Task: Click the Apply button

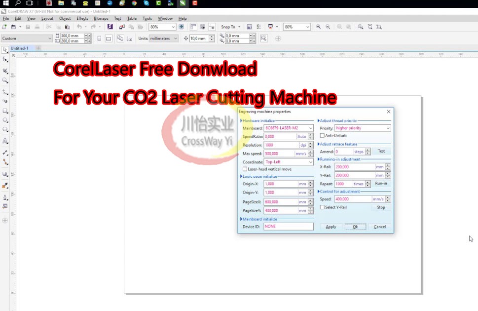Action: (331, 227)
